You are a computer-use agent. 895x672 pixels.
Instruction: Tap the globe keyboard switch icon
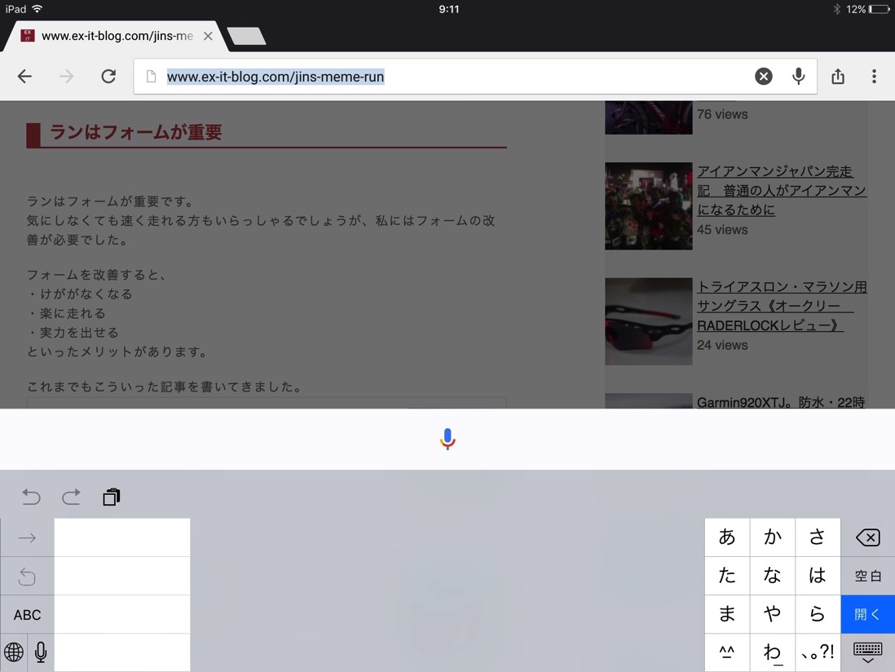click(14, 652)
